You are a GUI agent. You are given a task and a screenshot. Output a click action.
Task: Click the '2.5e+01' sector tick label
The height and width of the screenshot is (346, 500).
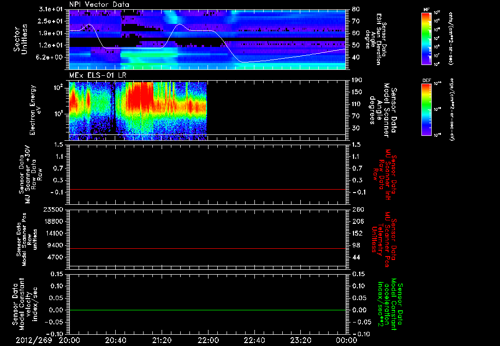(50, 21)
